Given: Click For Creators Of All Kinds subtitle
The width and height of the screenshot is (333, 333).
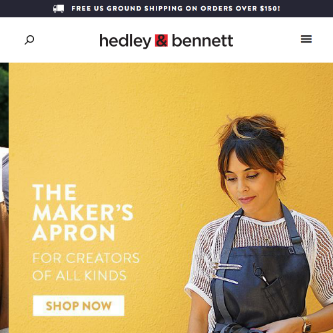Looking at the screenshot, I should 86,267.
